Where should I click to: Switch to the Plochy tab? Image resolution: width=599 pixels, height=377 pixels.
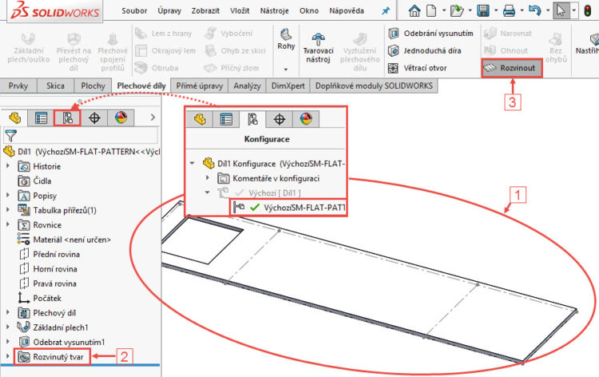pyautogui.click(x=93, y=86)
